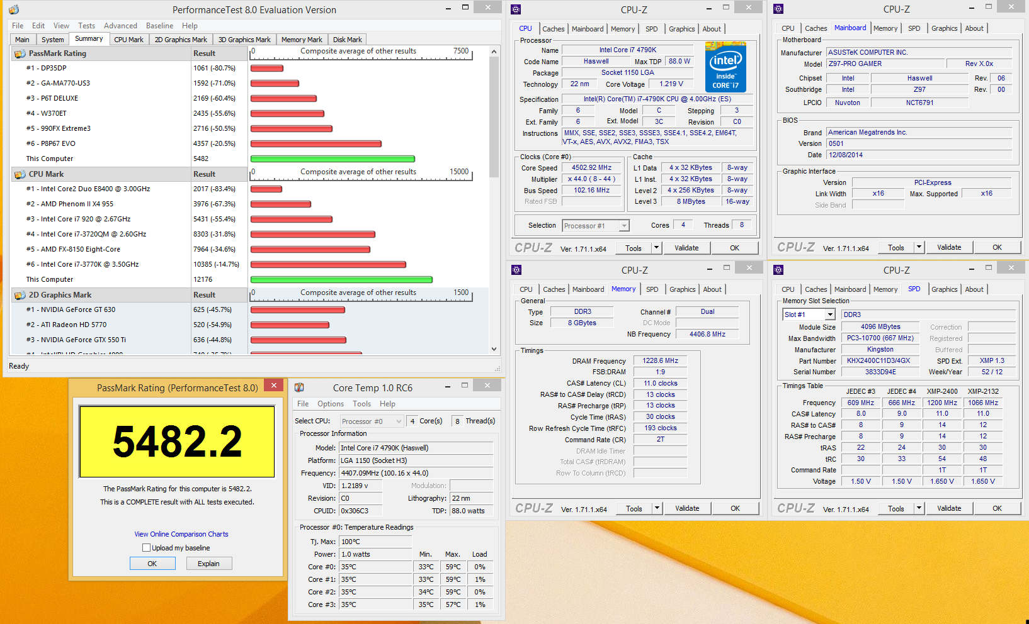Click scroll up arrow in results list
Screen dimensions: 1029x624
tap(494, 53)
